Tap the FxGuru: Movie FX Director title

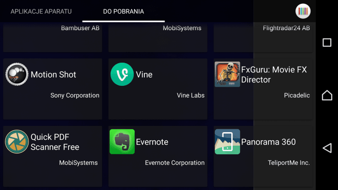(x=274, y=75)
